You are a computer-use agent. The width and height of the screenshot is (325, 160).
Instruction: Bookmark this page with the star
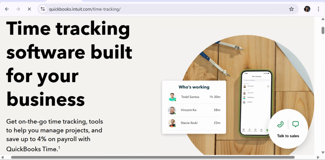[x=291, y=9]
